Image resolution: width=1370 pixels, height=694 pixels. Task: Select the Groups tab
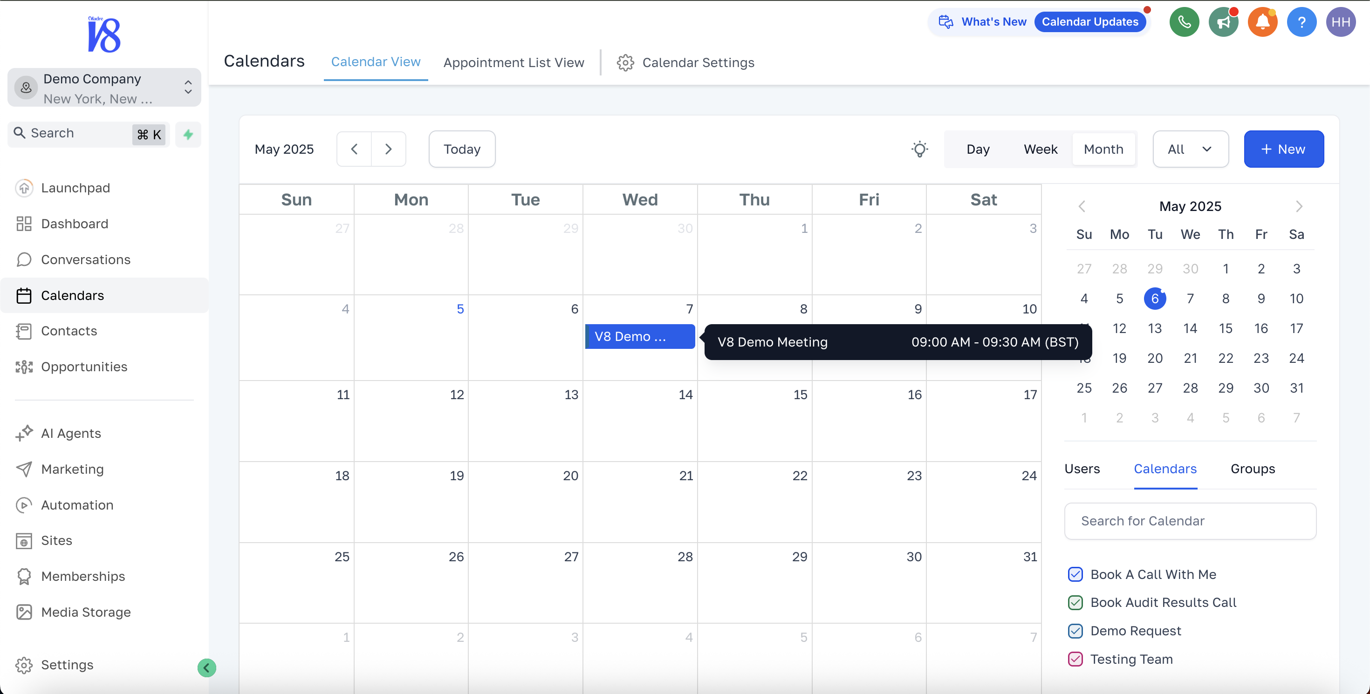coord(1253,469)
